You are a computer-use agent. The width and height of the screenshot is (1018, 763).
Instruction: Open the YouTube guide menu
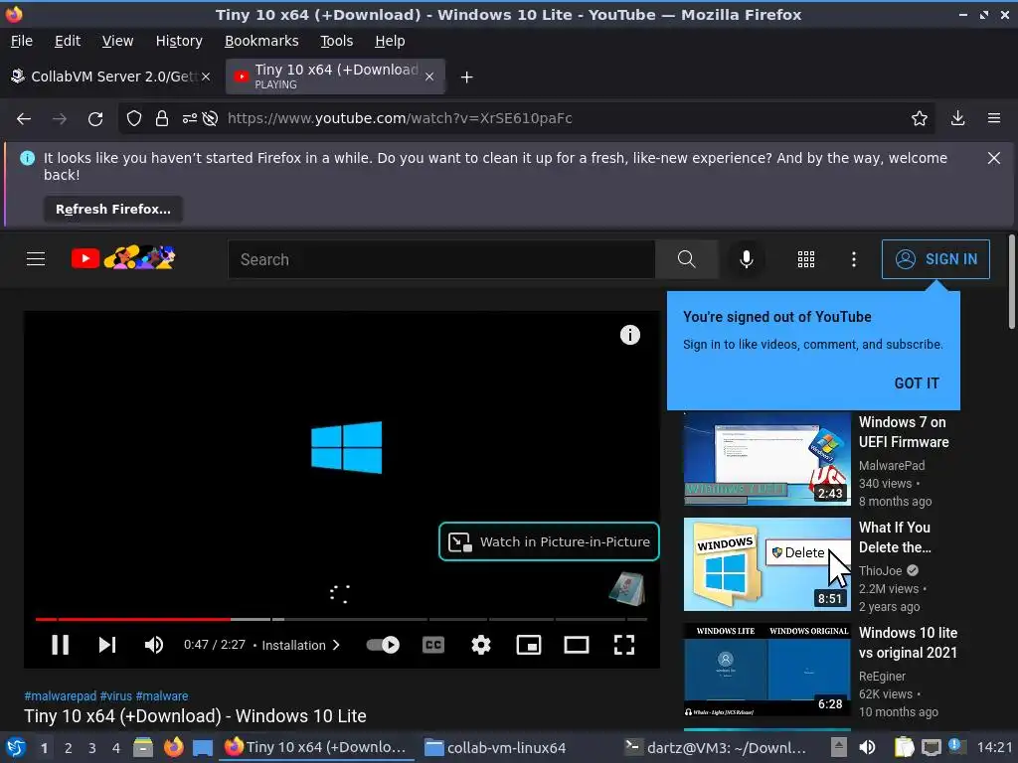[x=36, y=259]
